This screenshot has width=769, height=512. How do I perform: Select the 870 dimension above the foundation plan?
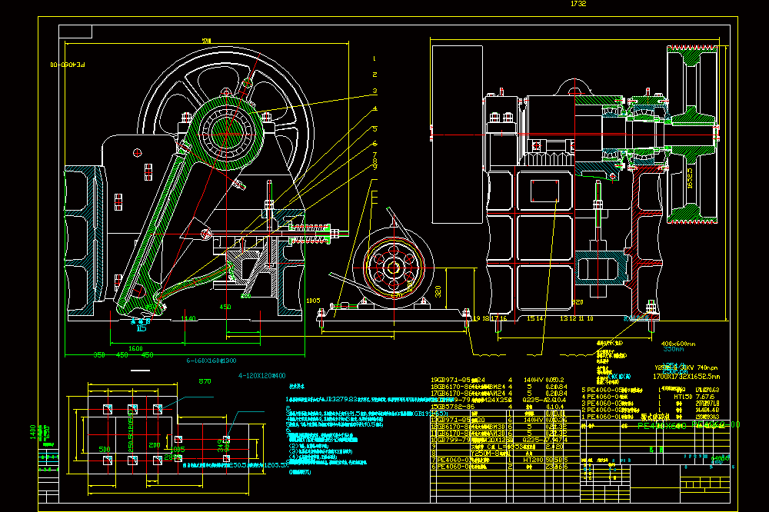coord(205,381)
